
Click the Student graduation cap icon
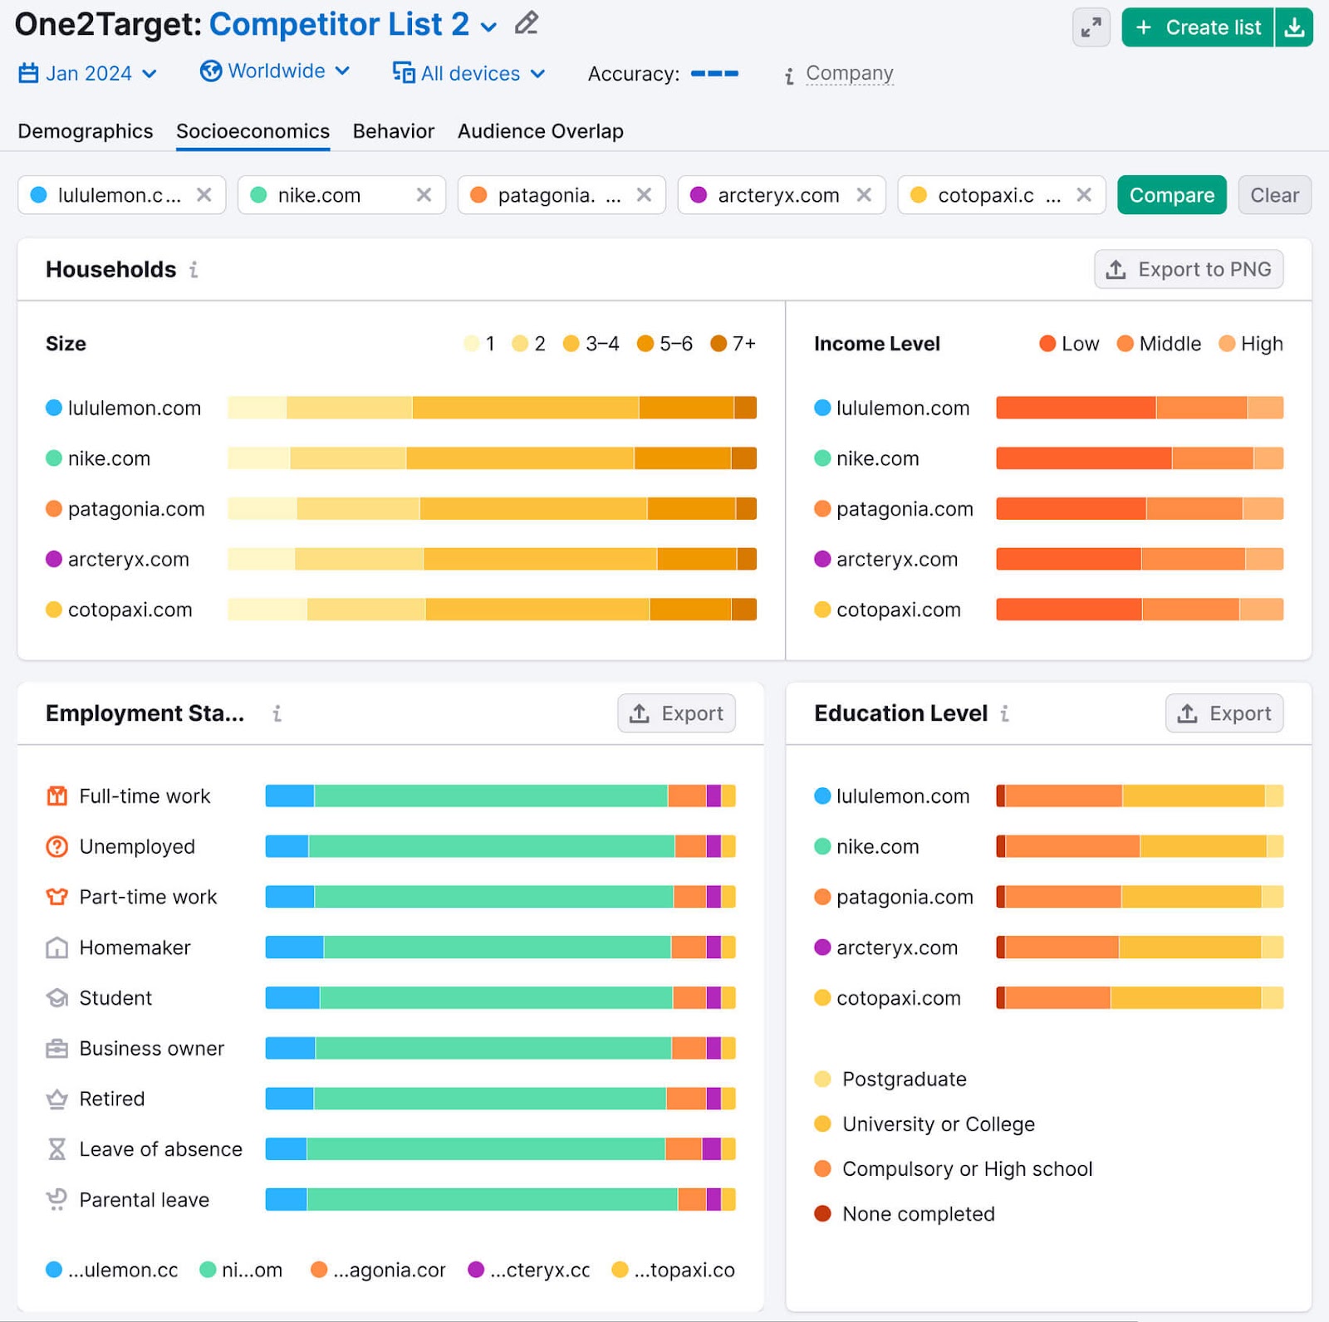56,998
